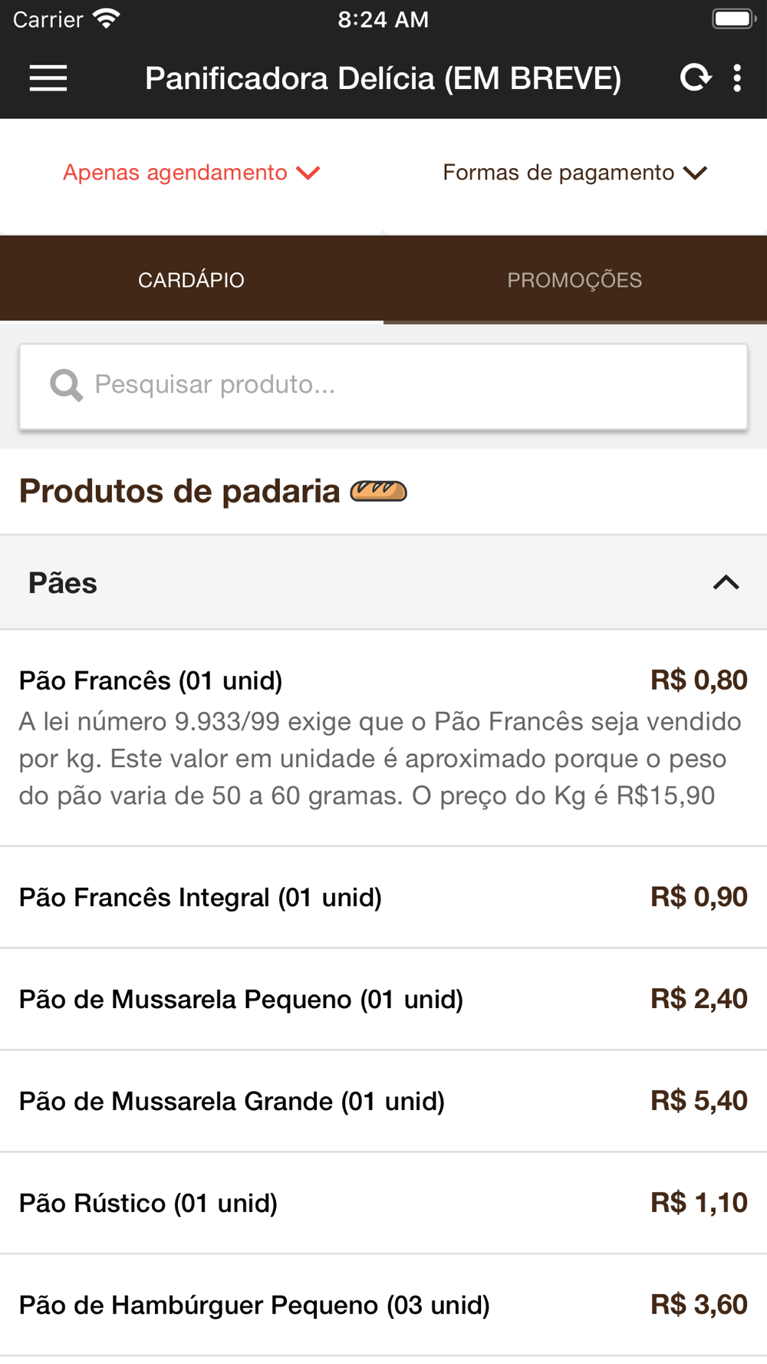Choose Pão Francês Integral (01 unid)
This screenshot has width=767, height=1364.
(383, 898)
